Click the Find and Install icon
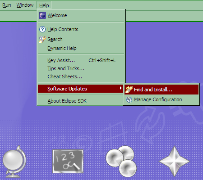Viewport: 203px width, 180px height. (x=129, y=90)
